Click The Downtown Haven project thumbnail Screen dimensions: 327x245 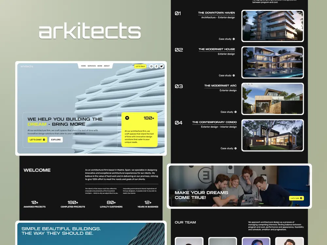(x=272, y=25)
